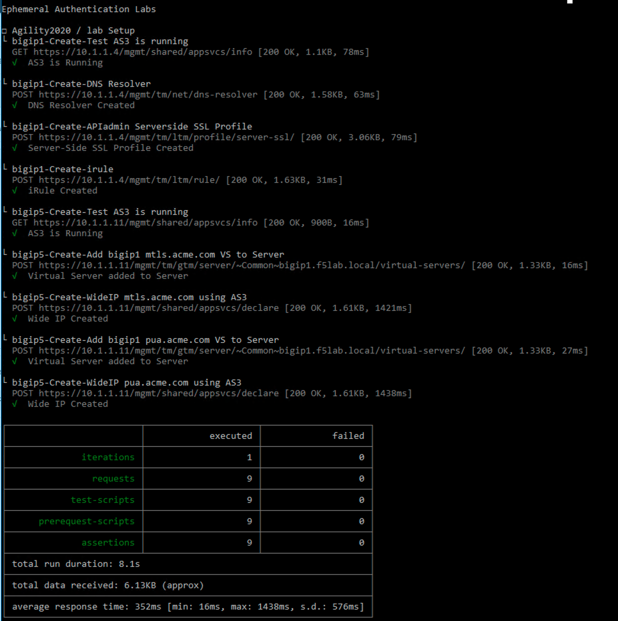
Task: Click 'bigip5-Create-Test AS3 is running' request name
Action: [x=100, y=212]
